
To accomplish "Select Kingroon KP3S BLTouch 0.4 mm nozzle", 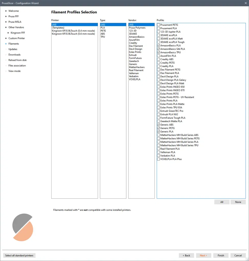I will click(x=74, y=31).
